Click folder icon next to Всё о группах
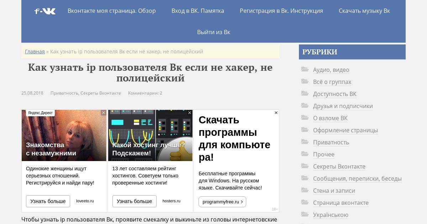Viewport: 427px width, 224px height. [x=305, y=81]
